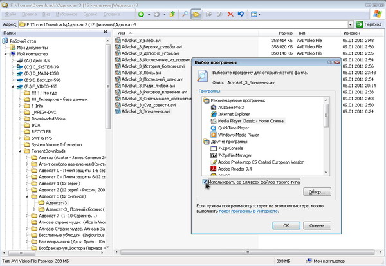Image resolution: width=386 pixels, height=266 pixels.
Task: Click the blue Undo arrow toolbar icon
Action: (x=241, y=14)
